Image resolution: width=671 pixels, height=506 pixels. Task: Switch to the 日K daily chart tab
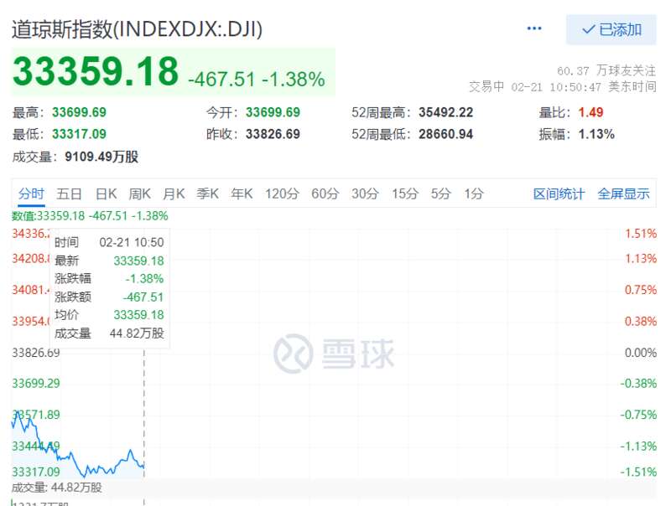tap(107, 194)
